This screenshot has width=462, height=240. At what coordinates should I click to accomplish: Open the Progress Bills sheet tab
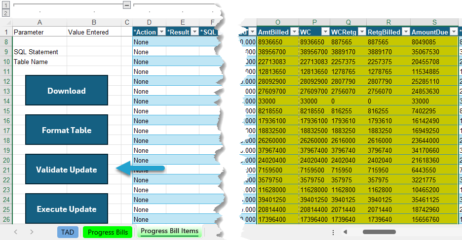(x=108, y=232)
